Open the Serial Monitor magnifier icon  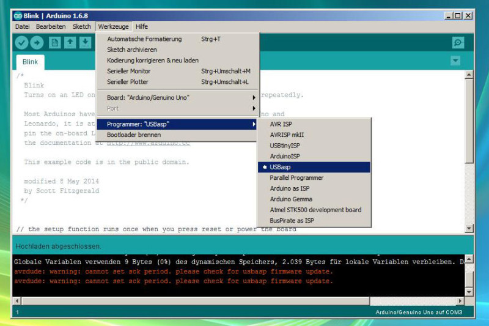(458, 42)
